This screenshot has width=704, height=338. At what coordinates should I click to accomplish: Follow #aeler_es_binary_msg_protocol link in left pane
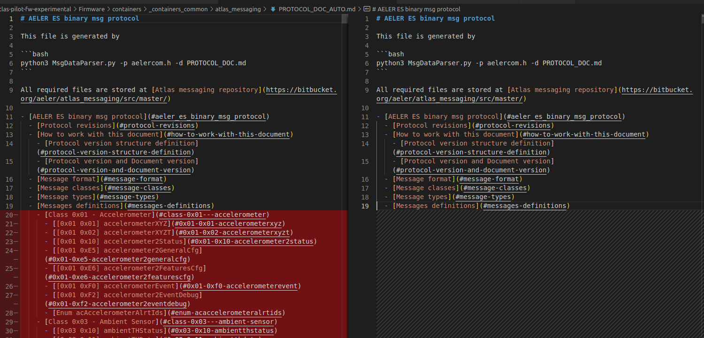pos(208,116)
